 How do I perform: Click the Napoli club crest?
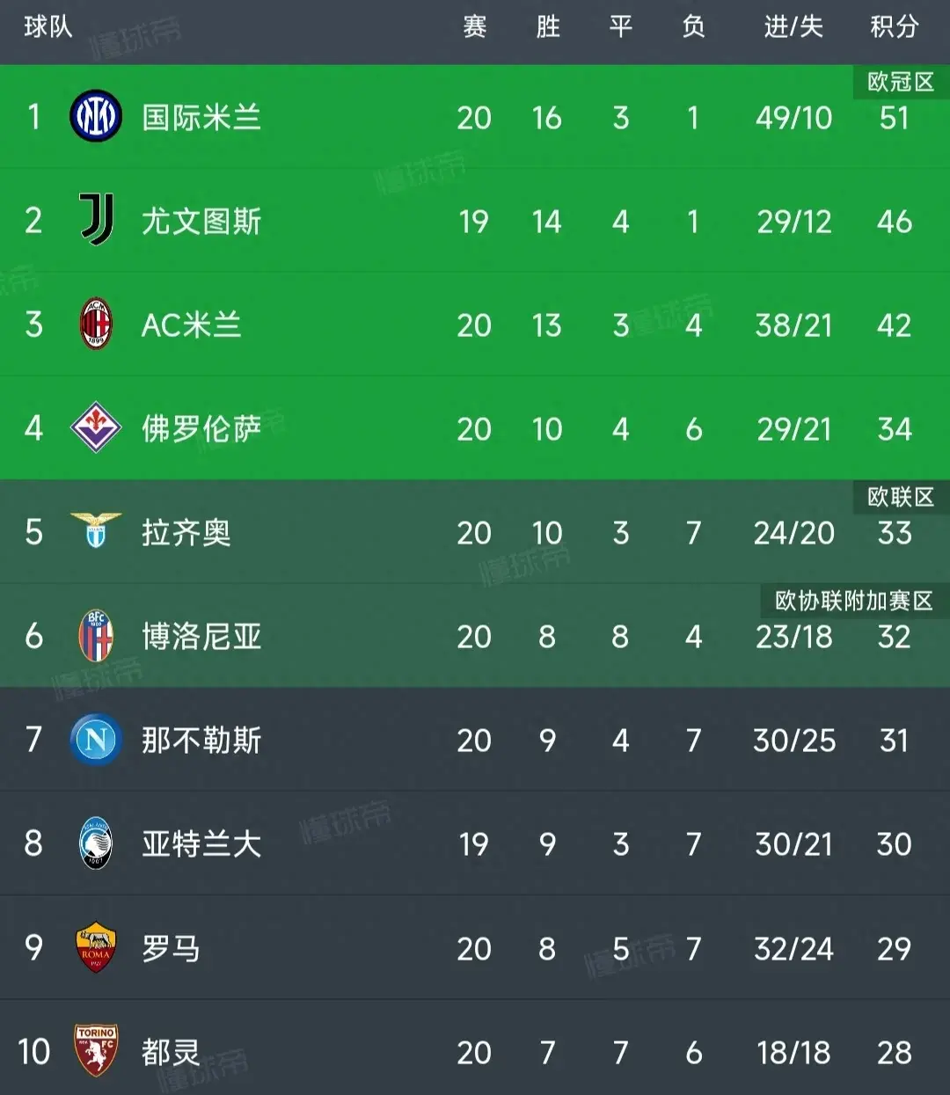coord(94,740)
